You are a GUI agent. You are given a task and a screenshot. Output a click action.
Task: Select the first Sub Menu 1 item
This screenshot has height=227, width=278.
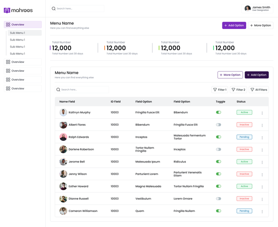(x=25, y=33)
